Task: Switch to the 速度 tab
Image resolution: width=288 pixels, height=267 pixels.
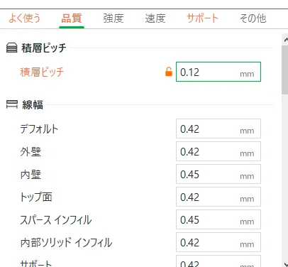Action: [x=155, y=18]
